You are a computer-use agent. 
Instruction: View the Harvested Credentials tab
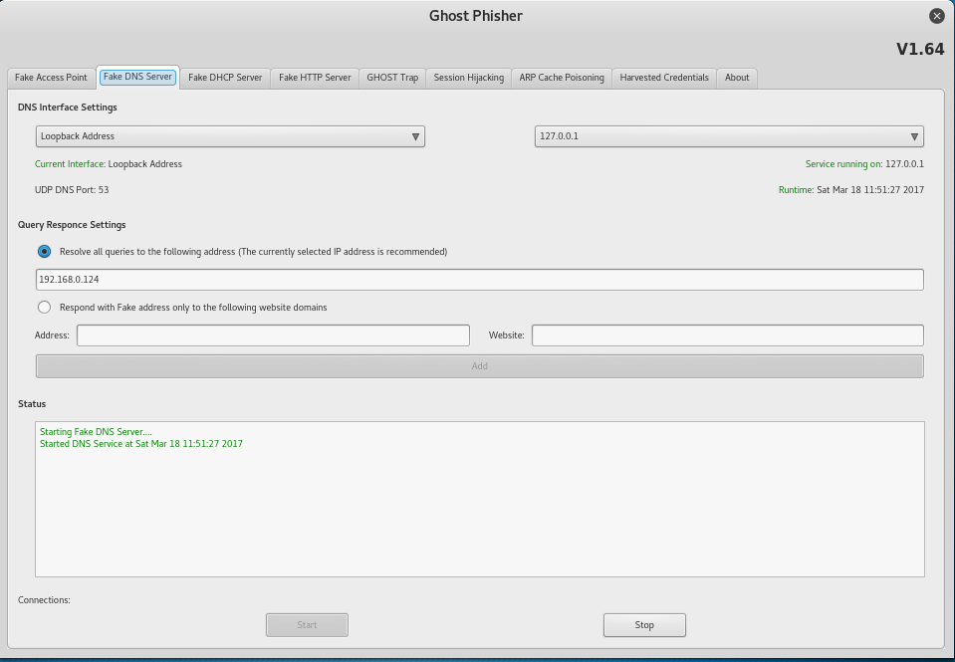[x=664, y=78]
